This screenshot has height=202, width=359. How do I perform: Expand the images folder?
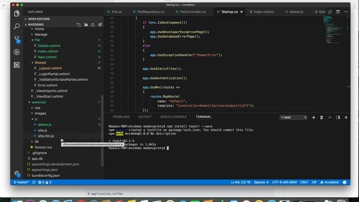(x=40, y=113)
